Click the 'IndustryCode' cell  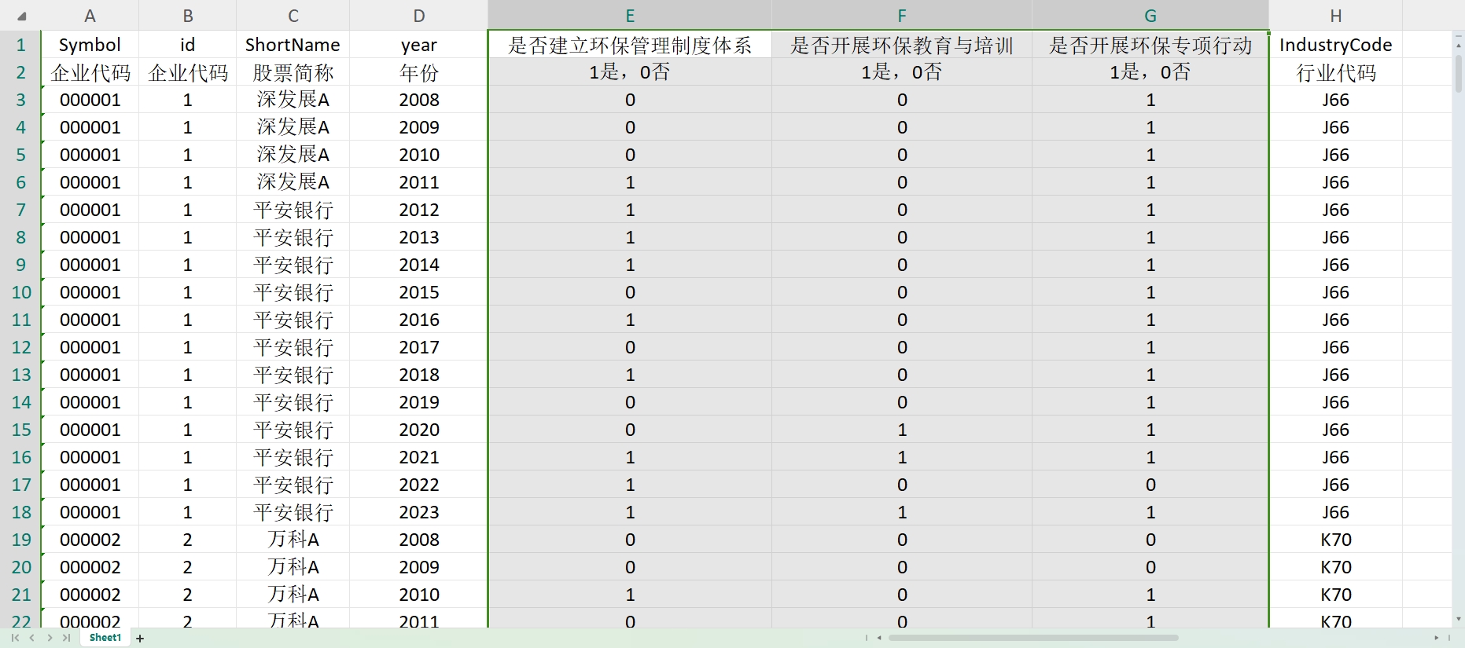1336,45
